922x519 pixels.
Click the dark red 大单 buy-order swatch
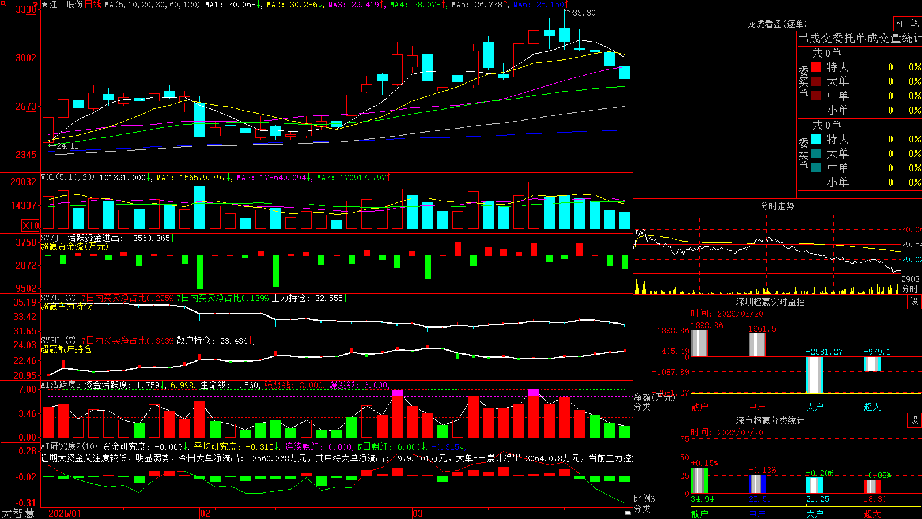coord(816,81)
